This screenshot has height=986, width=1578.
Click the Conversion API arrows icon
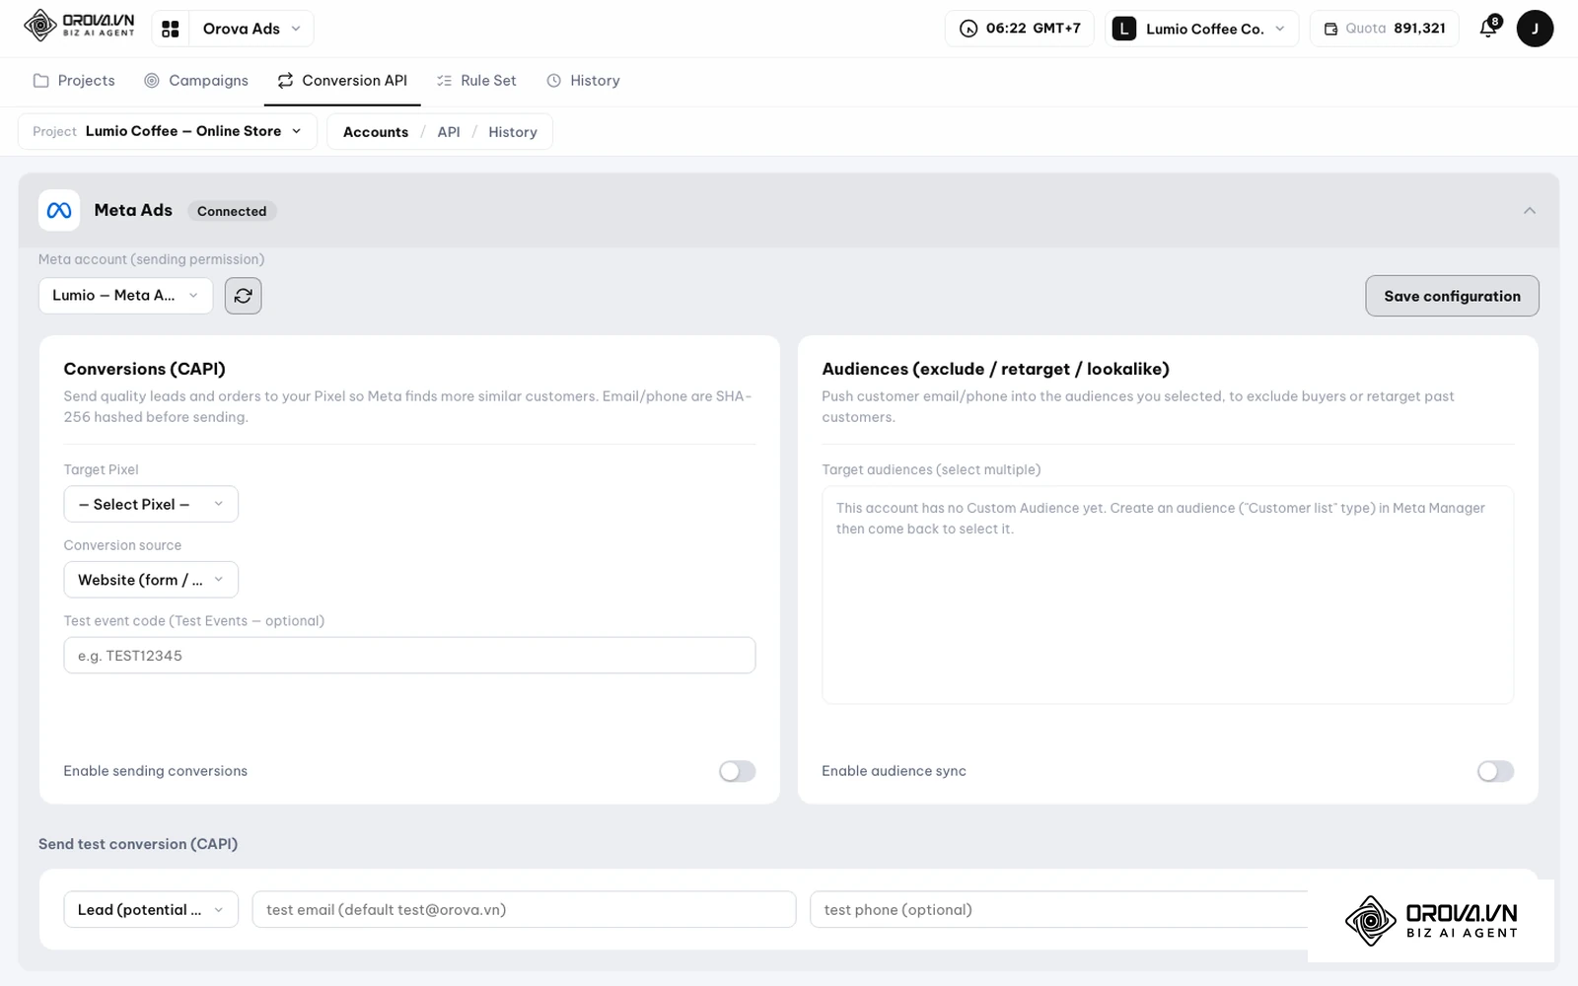tap(285, 81)
